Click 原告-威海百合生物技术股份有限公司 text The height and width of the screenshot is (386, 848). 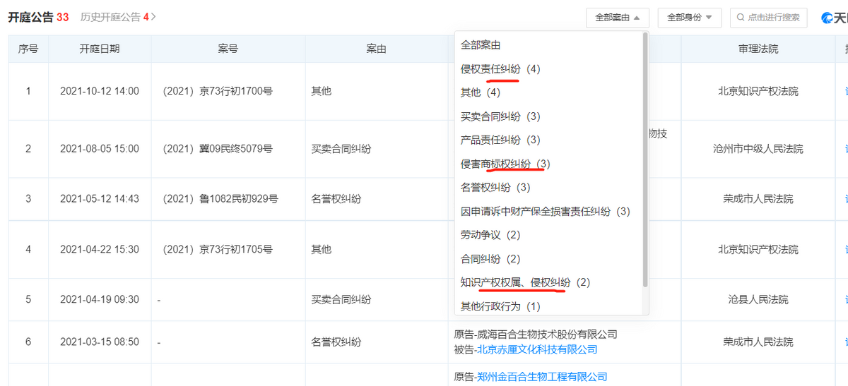click(x=536, y=334)
